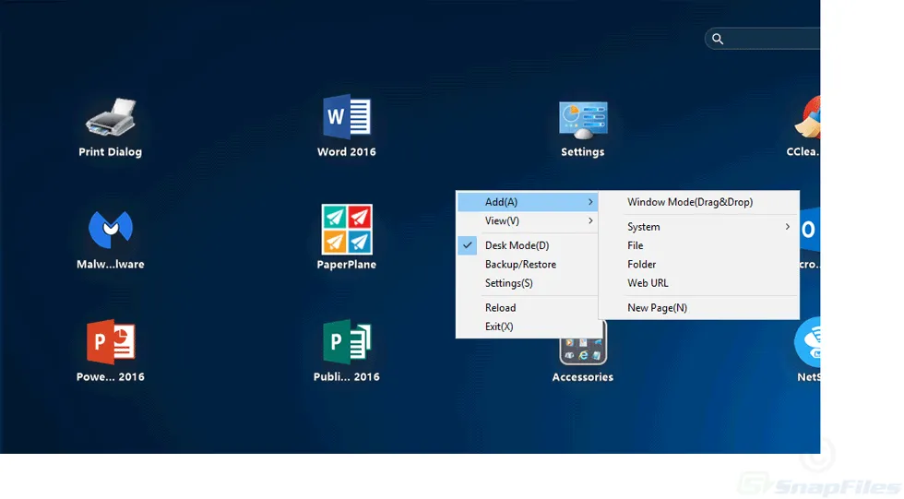Click the 'Accessories' label text
Image resolution: width=904 pixels, height=499 pixels.
pos(583,377)
